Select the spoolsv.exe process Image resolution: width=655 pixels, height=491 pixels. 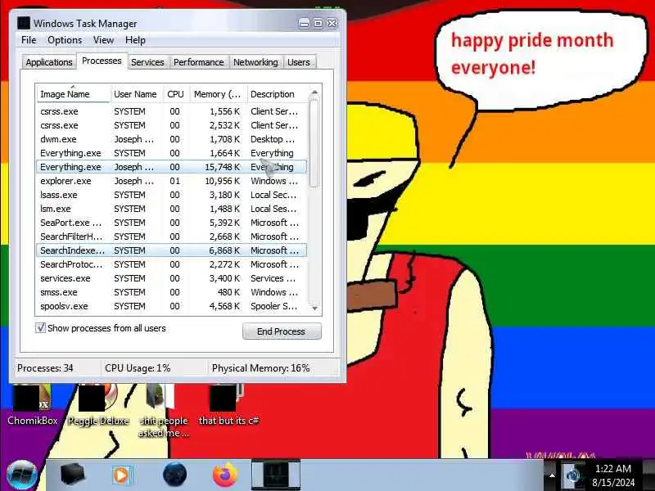[x=172, y=306]
